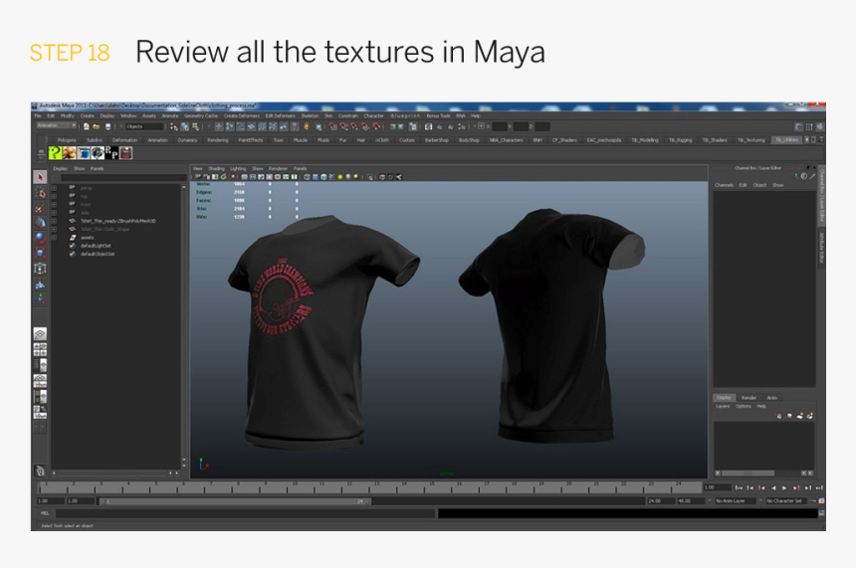Expand the persp camera node
Viewport: 856px width, 568px height.
click(x=56, y=187)
